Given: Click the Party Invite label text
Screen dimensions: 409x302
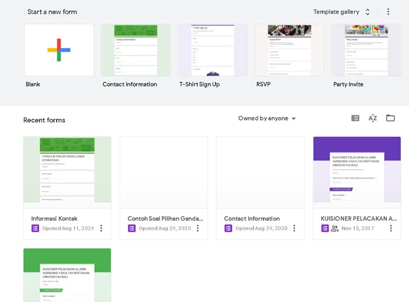Looking at the screenshot, I should pos(348,84).
